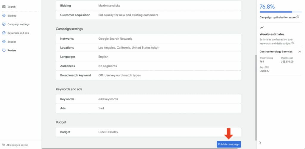Image resolution: width=305 pixels, height=149 pixels.
Task: Open help icon beside Campaign optimisation score
Action: coord(298,17)
